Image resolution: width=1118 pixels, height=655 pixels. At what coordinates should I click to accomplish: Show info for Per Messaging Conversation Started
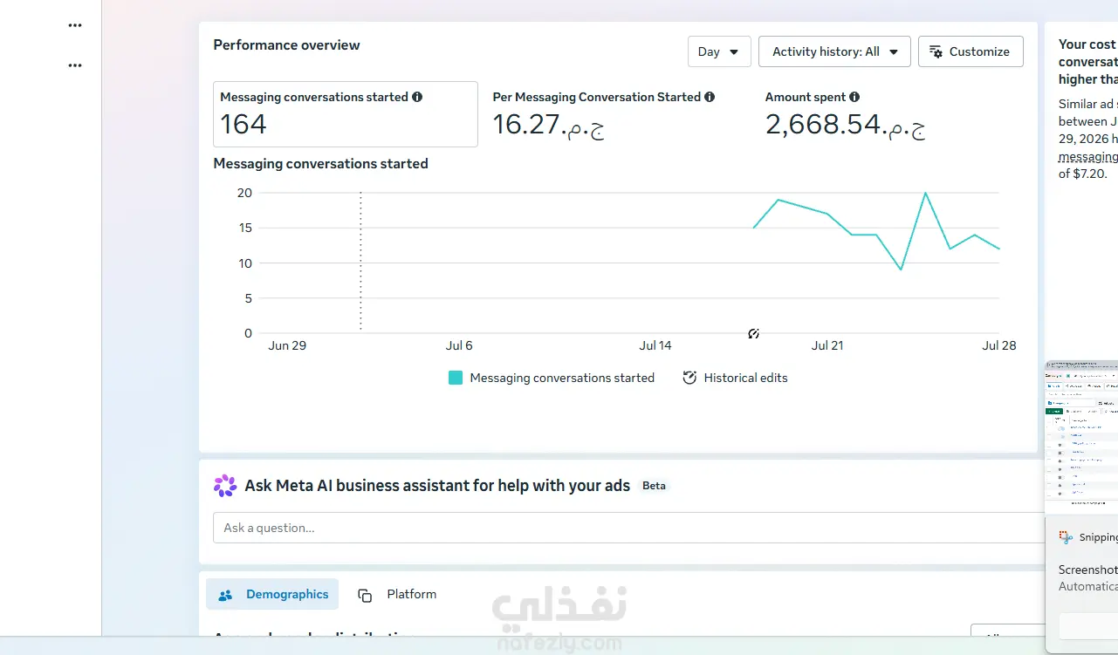click(x=710, y=97)
